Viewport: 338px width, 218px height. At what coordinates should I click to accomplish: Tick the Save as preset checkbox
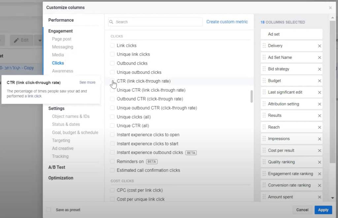click(x=49, y=210)
